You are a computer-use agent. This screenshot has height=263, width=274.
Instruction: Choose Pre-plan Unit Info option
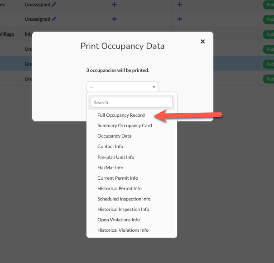click(116, 158)
